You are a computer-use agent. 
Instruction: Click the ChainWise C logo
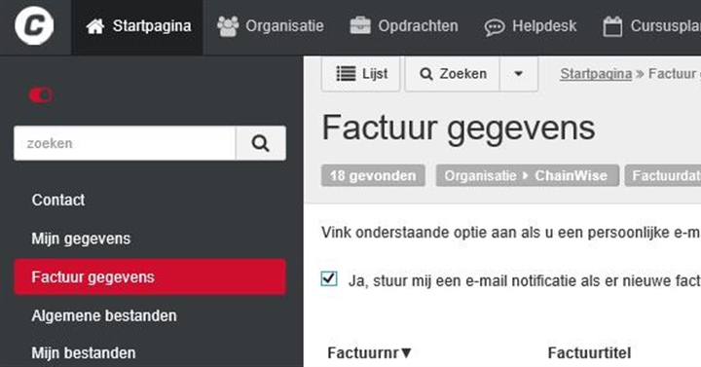[34, 26]
